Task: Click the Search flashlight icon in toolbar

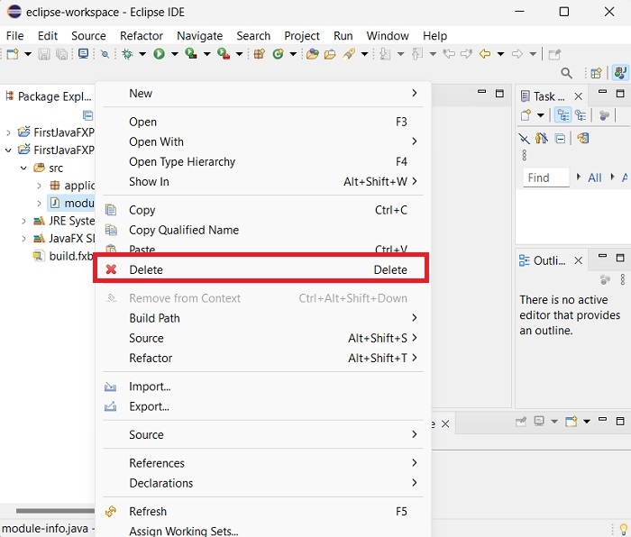Action: [x=349, y=54]
